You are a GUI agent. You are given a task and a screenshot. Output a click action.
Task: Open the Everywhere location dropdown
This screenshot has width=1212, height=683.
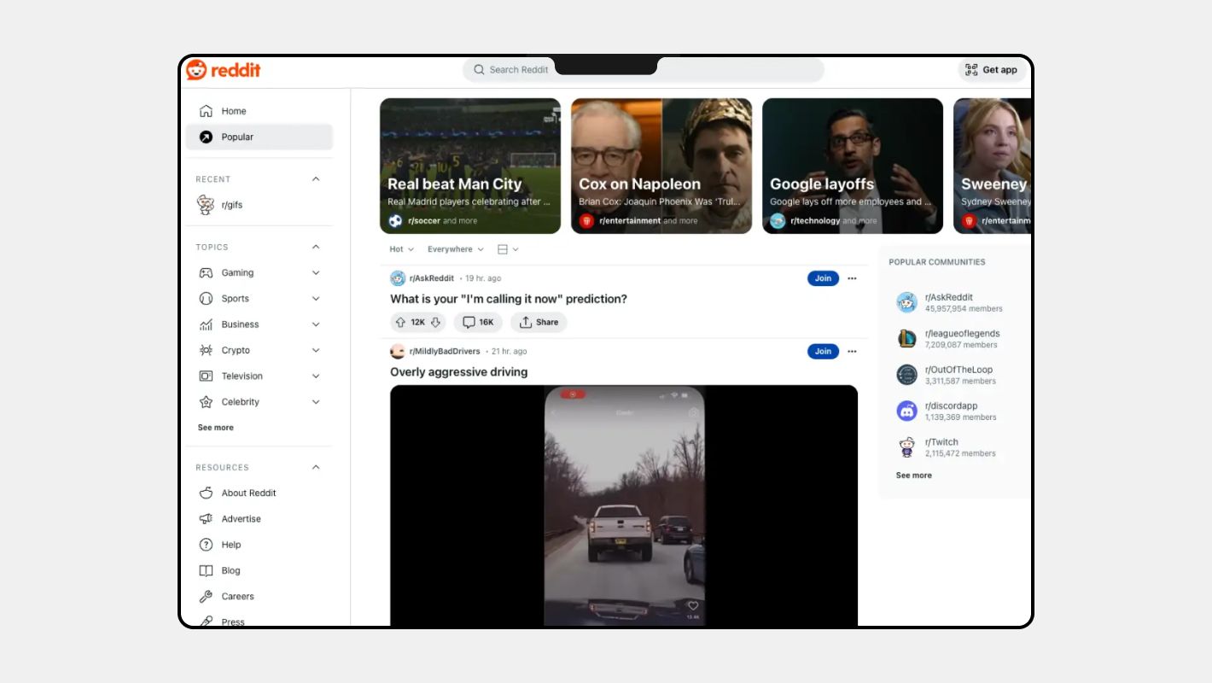455,249
